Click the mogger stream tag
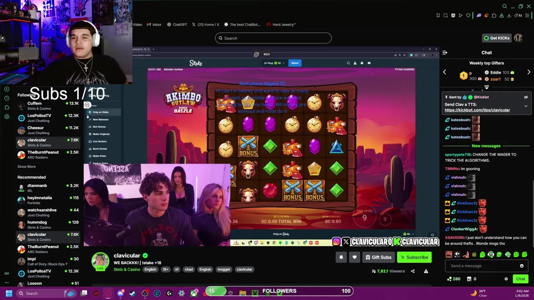 224,270
